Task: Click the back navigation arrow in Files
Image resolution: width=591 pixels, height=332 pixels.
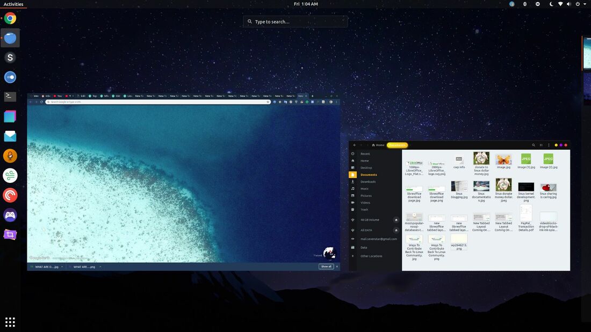Action: [x=354, y=145]
